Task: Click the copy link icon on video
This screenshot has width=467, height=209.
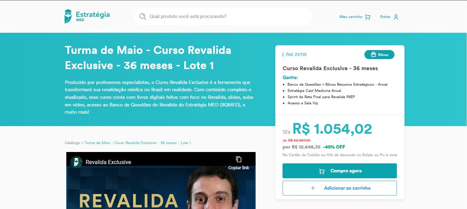Action: point(239,159)
